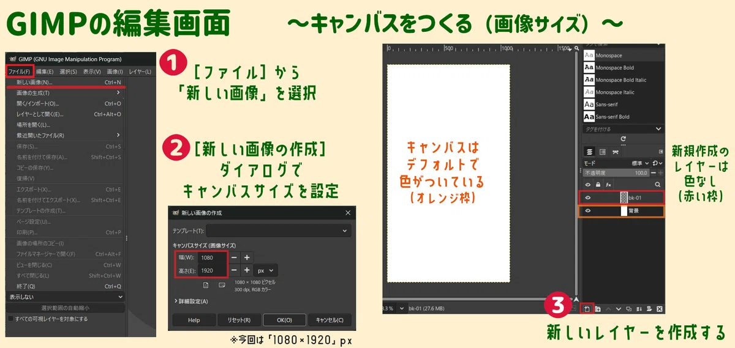The height and width of the screenshot is (348, 735).
Task: Click the eye column header in Layers panel
Action: [588, 184]
